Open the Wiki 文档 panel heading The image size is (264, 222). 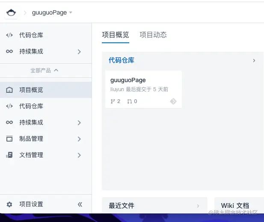(235, 206)
